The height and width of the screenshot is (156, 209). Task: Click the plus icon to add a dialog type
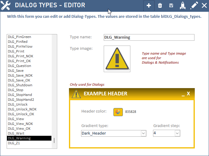[149, 5]
